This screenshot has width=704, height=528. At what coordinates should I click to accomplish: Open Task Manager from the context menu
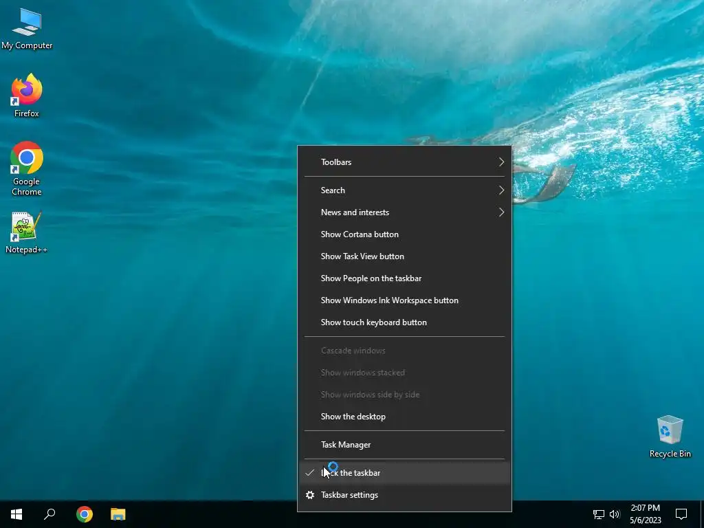[404, 445]
